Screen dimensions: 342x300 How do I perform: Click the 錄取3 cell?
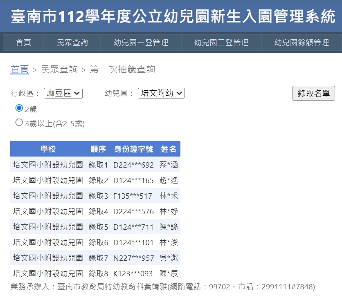(98, 196)
